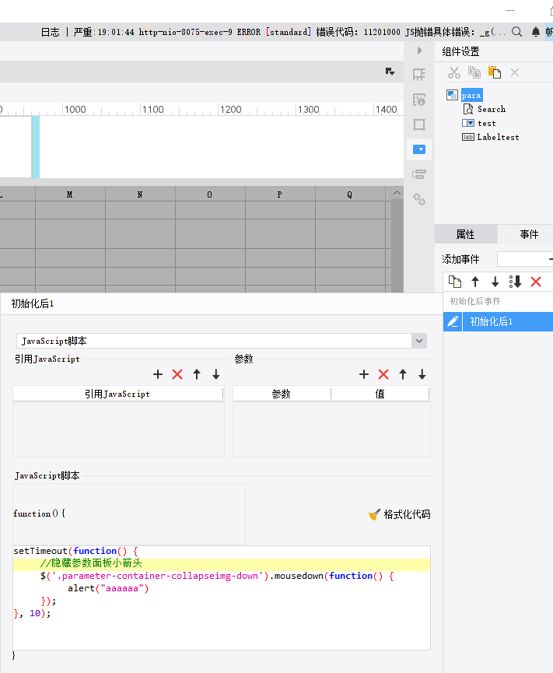The height and width of the screenshot is (673, 553).
Task: Click the copy icon in component settings toolbar
Action: [x=474, y=72]
